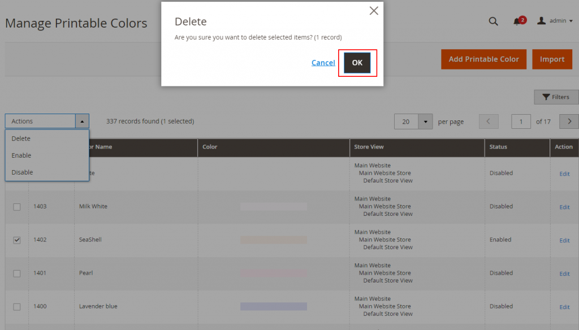Close the Delete dialog with the X icon
The image size is (579, 330).
tap(373, 11)
